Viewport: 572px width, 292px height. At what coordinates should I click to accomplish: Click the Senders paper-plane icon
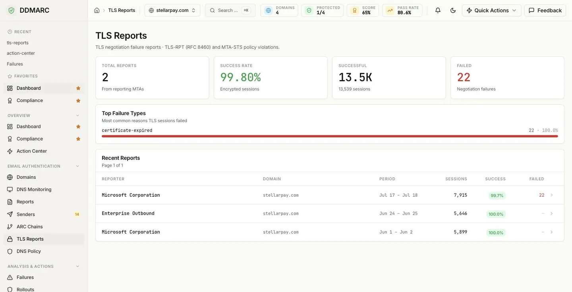pos(10,214)
